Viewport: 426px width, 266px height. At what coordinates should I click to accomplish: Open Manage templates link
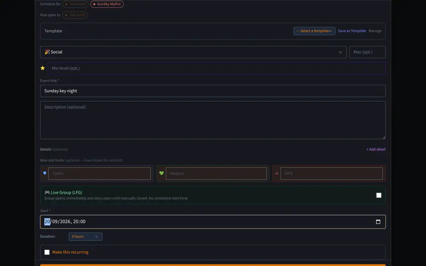375,31
